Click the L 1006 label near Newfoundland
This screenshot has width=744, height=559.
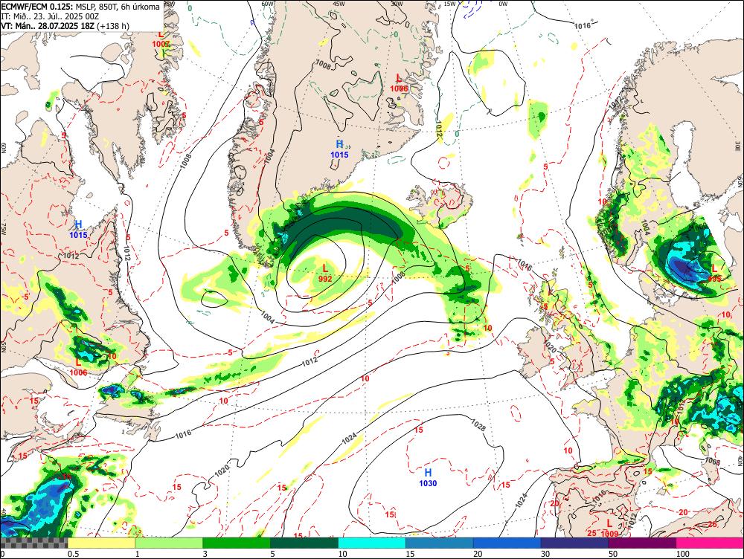78,367
